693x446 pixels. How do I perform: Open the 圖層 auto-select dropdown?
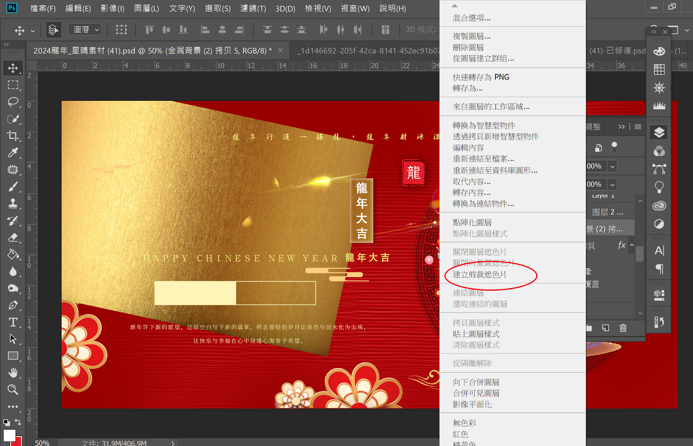coord(85,29)
